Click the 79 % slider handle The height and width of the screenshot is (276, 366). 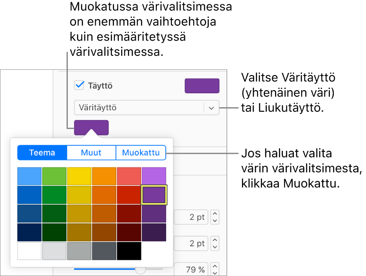pos(141,270)
